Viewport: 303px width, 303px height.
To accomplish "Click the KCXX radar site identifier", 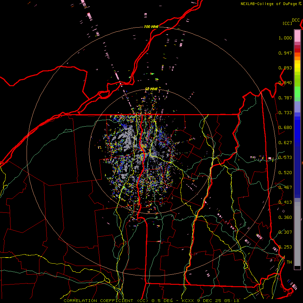I will [188, 301].
